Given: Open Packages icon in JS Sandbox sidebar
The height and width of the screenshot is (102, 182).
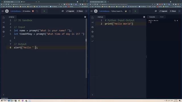Looking at the screenshot, I should tap(4, 27).
